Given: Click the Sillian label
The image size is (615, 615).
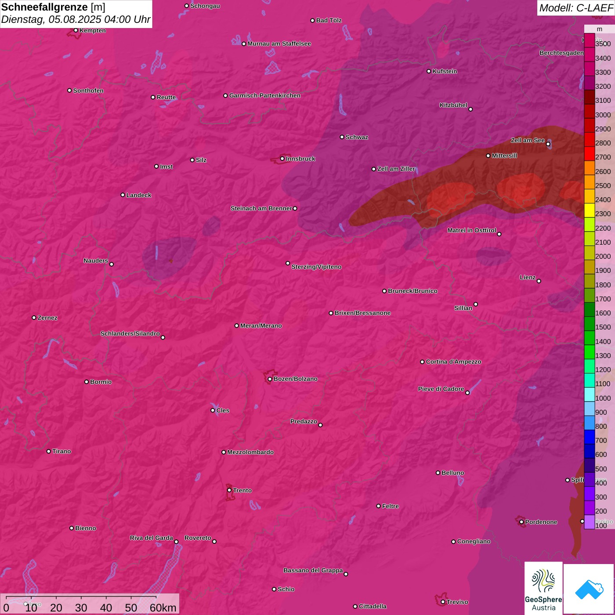Looking at the screenshot, I should click(x=463, y=308).
